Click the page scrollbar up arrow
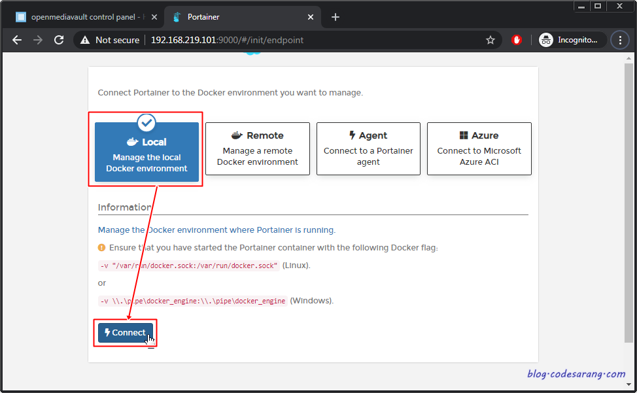 pos(629,58)
